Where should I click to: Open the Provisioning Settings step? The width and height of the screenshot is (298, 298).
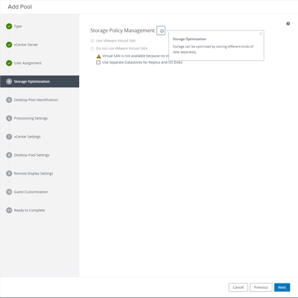tap(31, 118)
